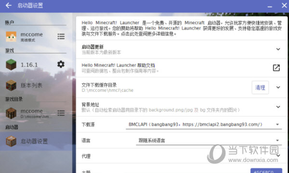This screenshot has width=289, height=173.
Task: Expand the 背景地址 section
Action: click(278, 107)
